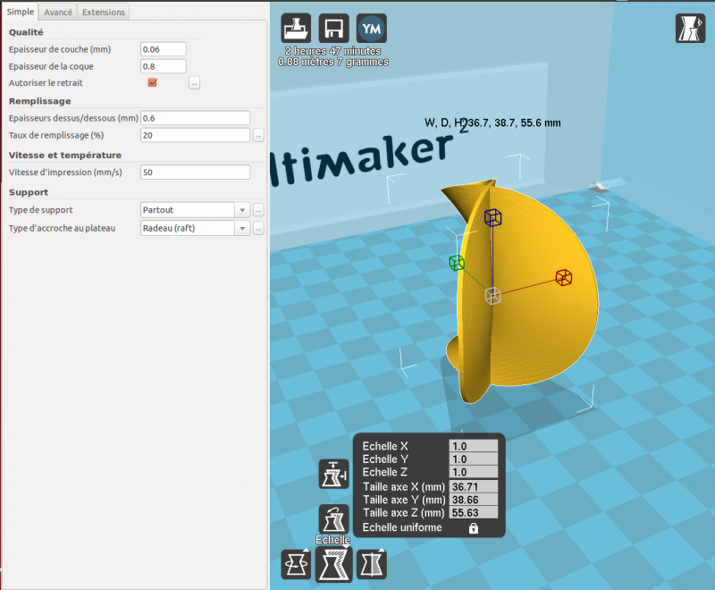This screenshot has width=715, height=590.
Task: Select the Mirror tool icon
Action: coord(372,564)
